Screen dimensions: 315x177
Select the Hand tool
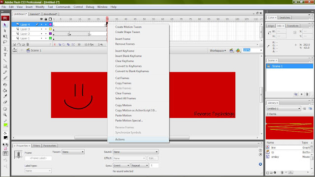tap(5, 109)
